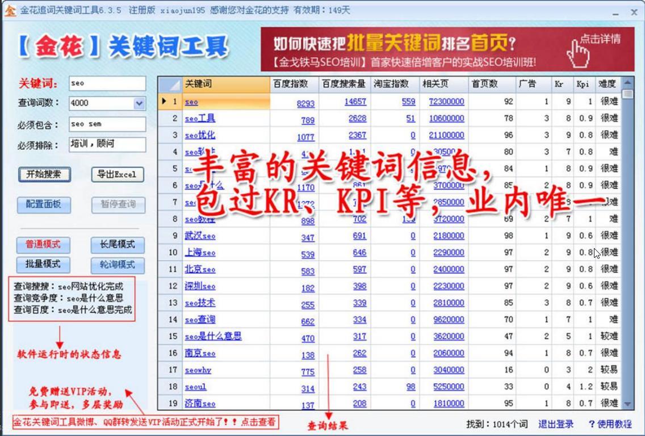Export results via 导出Excel button
The image size is (645, 436).
point(118,174)
